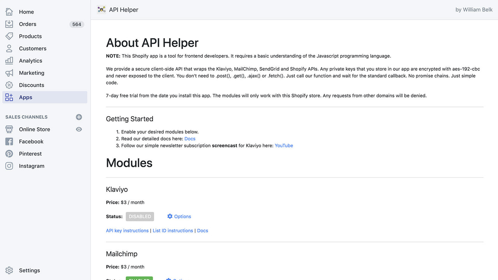Open the Klaviyo screencast YouTube link
This screenshot has width=498, height=280.
[284, 145]
